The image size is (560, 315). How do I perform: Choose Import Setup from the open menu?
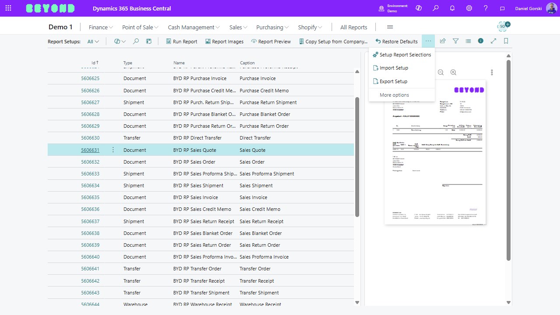(x=393, y=68)
